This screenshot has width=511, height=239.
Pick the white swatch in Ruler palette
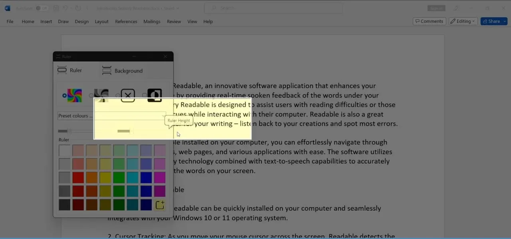(65, 150)
